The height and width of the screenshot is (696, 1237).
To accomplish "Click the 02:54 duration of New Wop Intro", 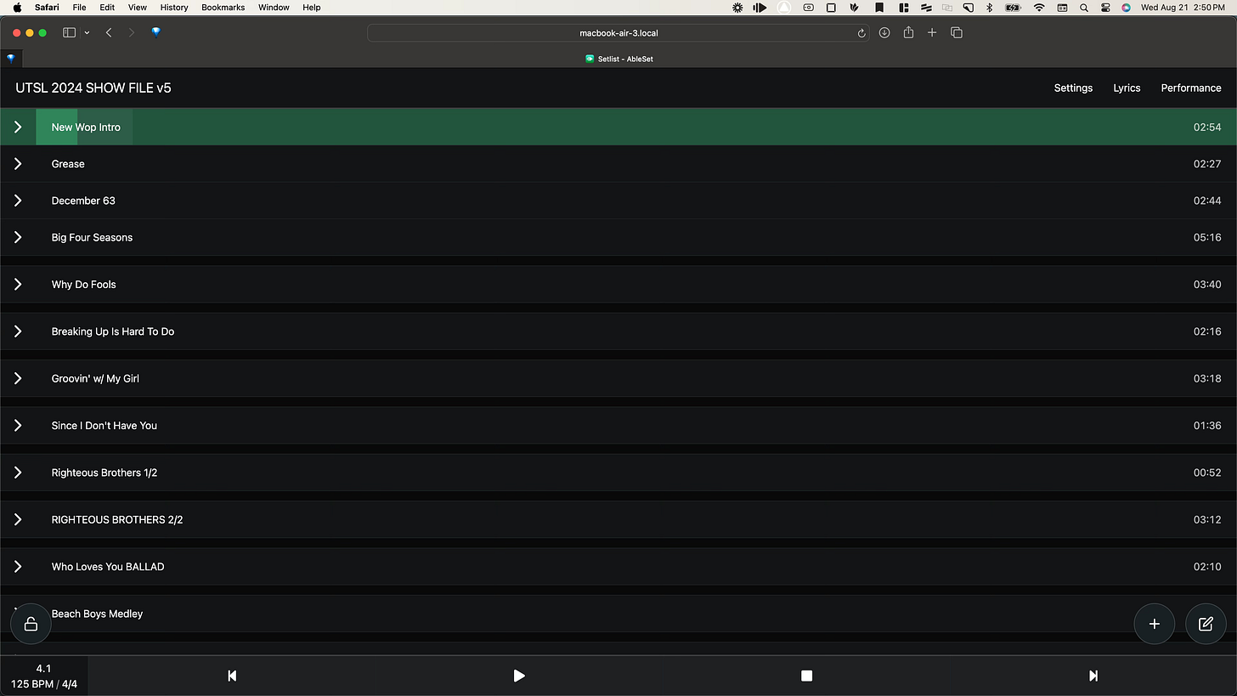I will (1206, 127).
